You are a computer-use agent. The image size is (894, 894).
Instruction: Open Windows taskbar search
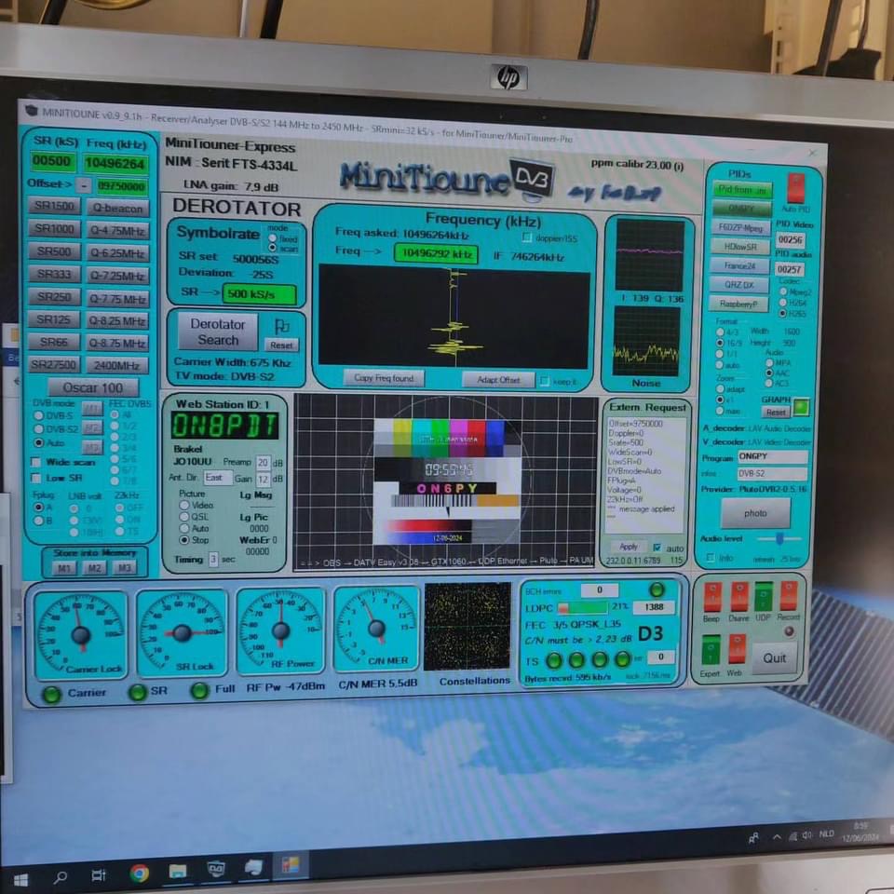pyautogui.click(x=60, y=877)
